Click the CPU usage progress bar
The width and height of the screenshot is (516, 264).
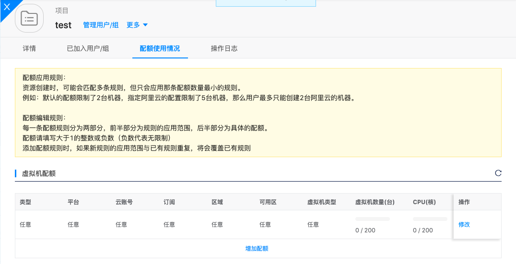430,219
